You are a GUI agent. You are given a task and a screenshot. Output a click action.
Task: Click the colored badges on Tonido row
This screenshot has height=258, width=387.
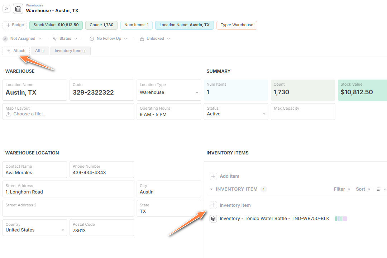point(341,219)
